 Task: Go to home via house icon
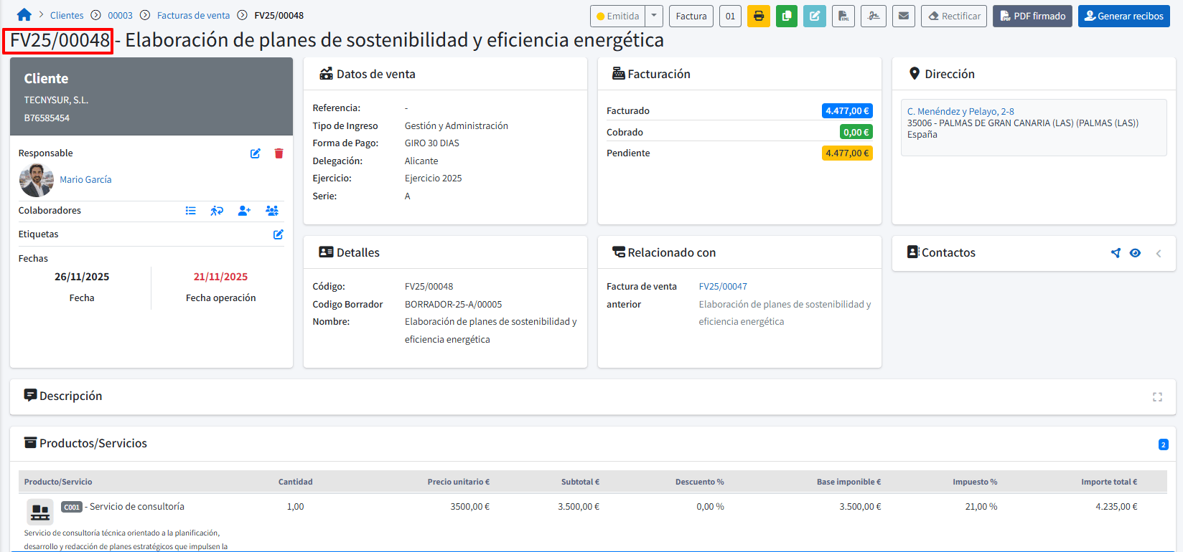click(24, 15)
